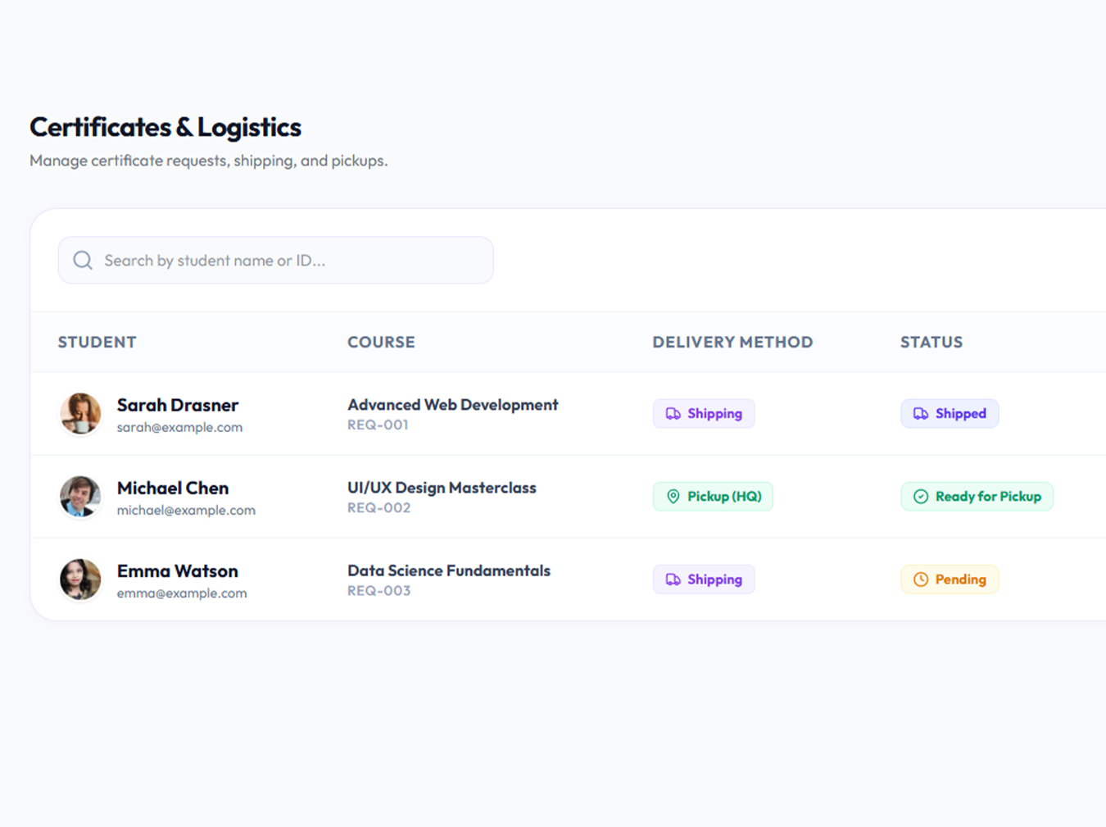Open the Data Science Fundamentals course
The width and height of the screenshot is (1106, 827).
pyautogui.click(x=449, y=570)
